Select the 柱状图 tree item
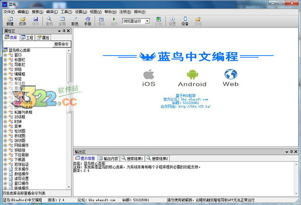 [20, 131]
